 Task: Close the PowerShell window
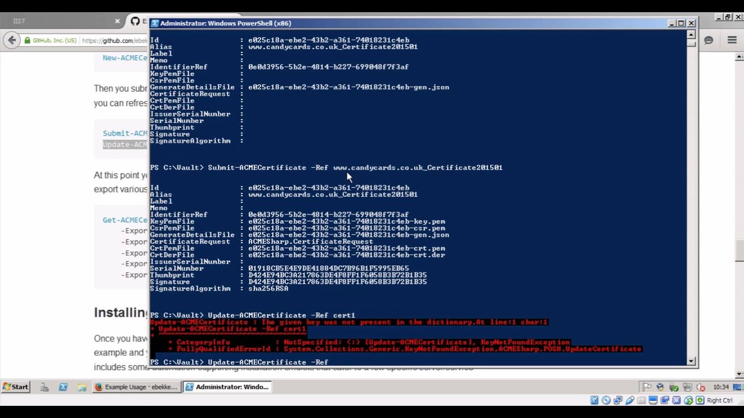pyautogui.click(x=691, y=23)
